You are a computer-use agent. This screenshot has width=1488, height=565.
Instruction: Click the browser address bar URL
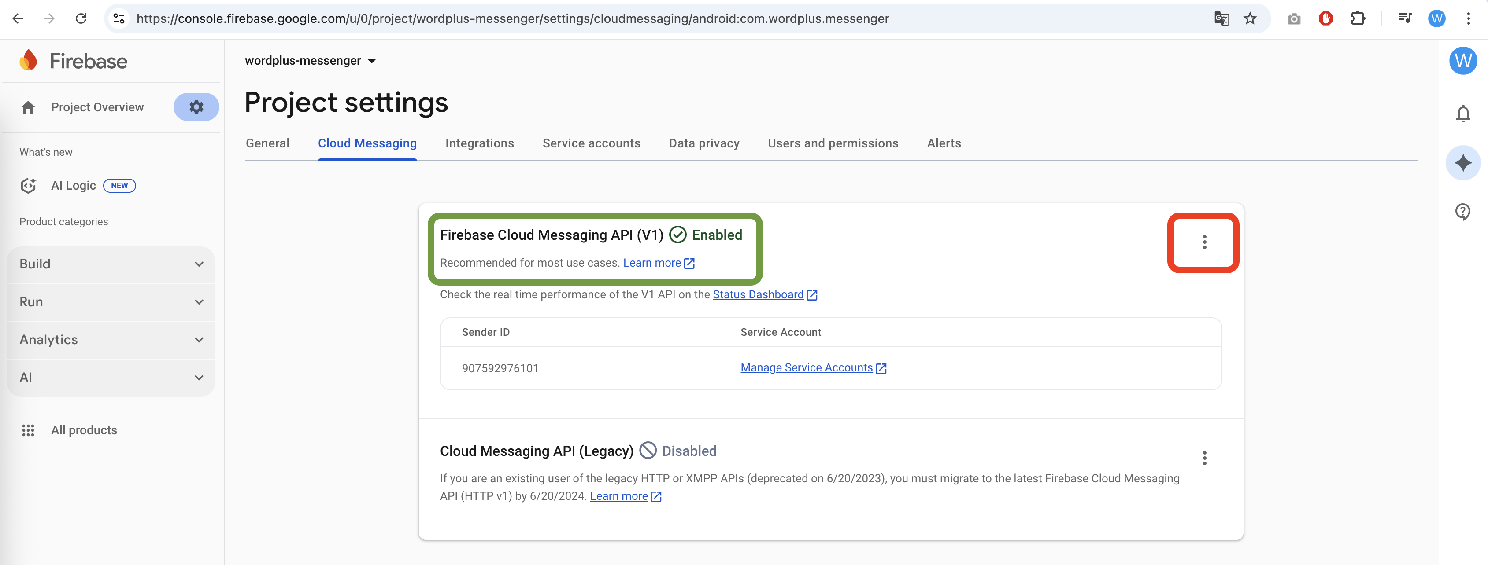(512, 18)
